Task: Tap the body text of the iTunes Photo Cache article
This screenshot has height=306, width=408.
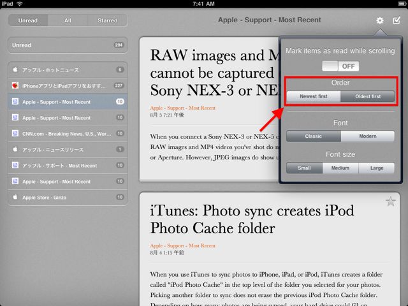Action: (266, 289)
